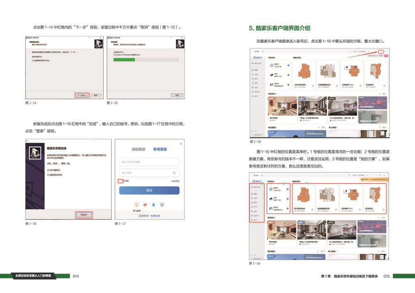Click search magnifier icon in figure 1-19
Screen dimensions: 415x293
(x=349, y=175)
